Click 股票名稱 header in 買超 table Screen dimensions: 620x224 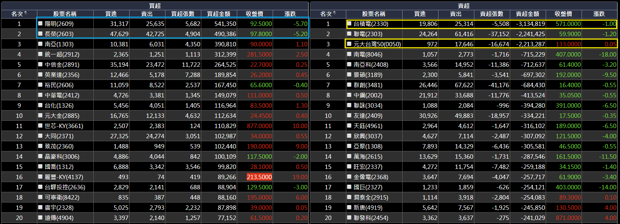(x=65, y=14)
